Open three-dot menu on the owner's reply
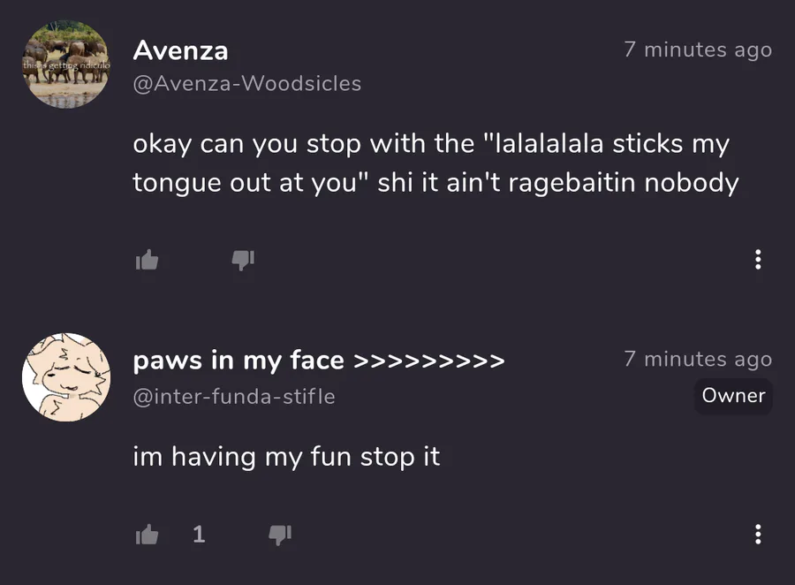Viewport: 795px width, 585px height. click(757, 535)
